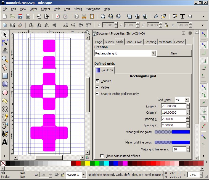Pick the Text tool in toolbox

[x=5, y=142]
